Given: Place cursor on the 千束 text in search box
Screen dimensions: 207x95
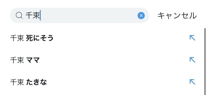Looking at the screenshot, I should coord(33,16).
